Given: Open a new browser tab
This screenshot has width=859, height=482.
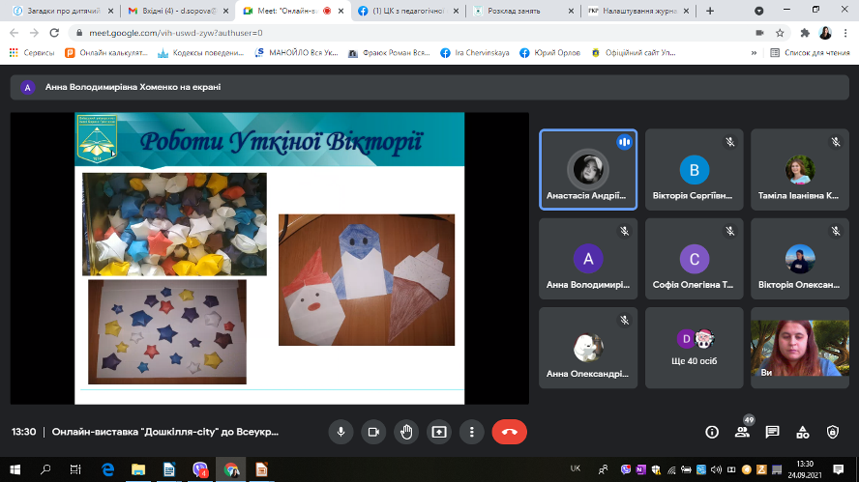Looking at the screenshot, I should click(x=710, y=11).
